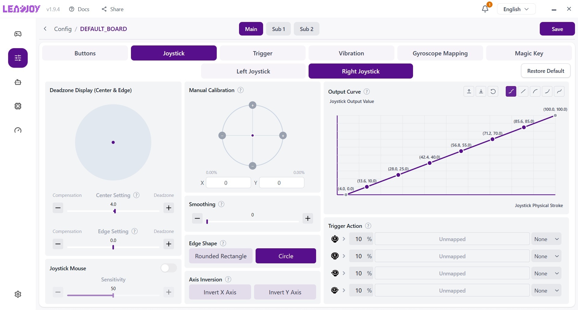The width and height of the screenshot is (578, 310).
Task: Open second Trigger Action None dropdown
Action: point(546,256)
